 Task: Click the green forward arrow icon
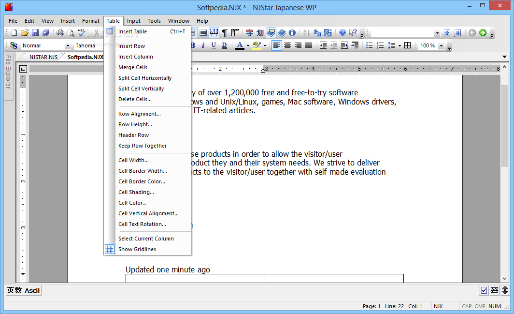(x=483, y=32)
